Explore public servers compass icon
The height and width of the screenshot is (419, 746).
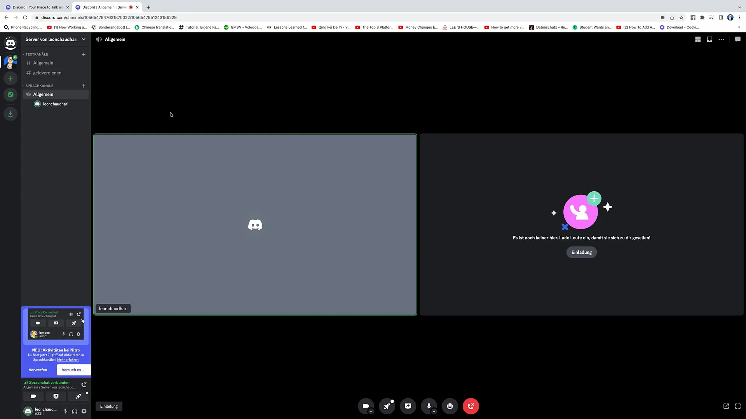click(x=10, y=95)
